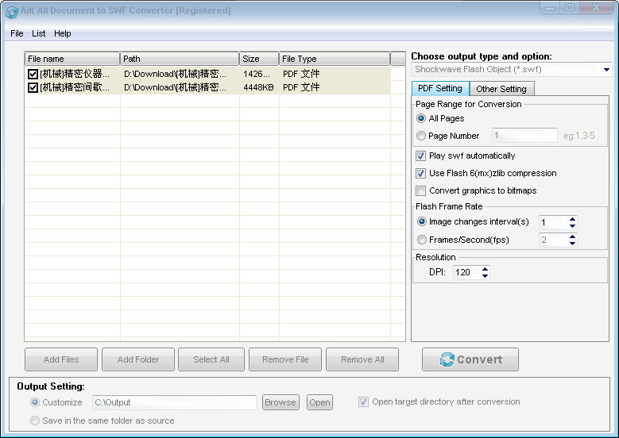
Task: Click the second row PDF 文件 type
Action: click(301, 87)
